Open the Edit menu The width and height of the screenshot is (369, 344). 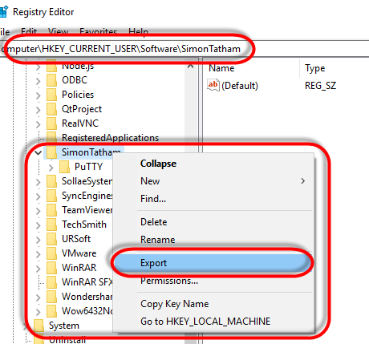coord(29,32)
